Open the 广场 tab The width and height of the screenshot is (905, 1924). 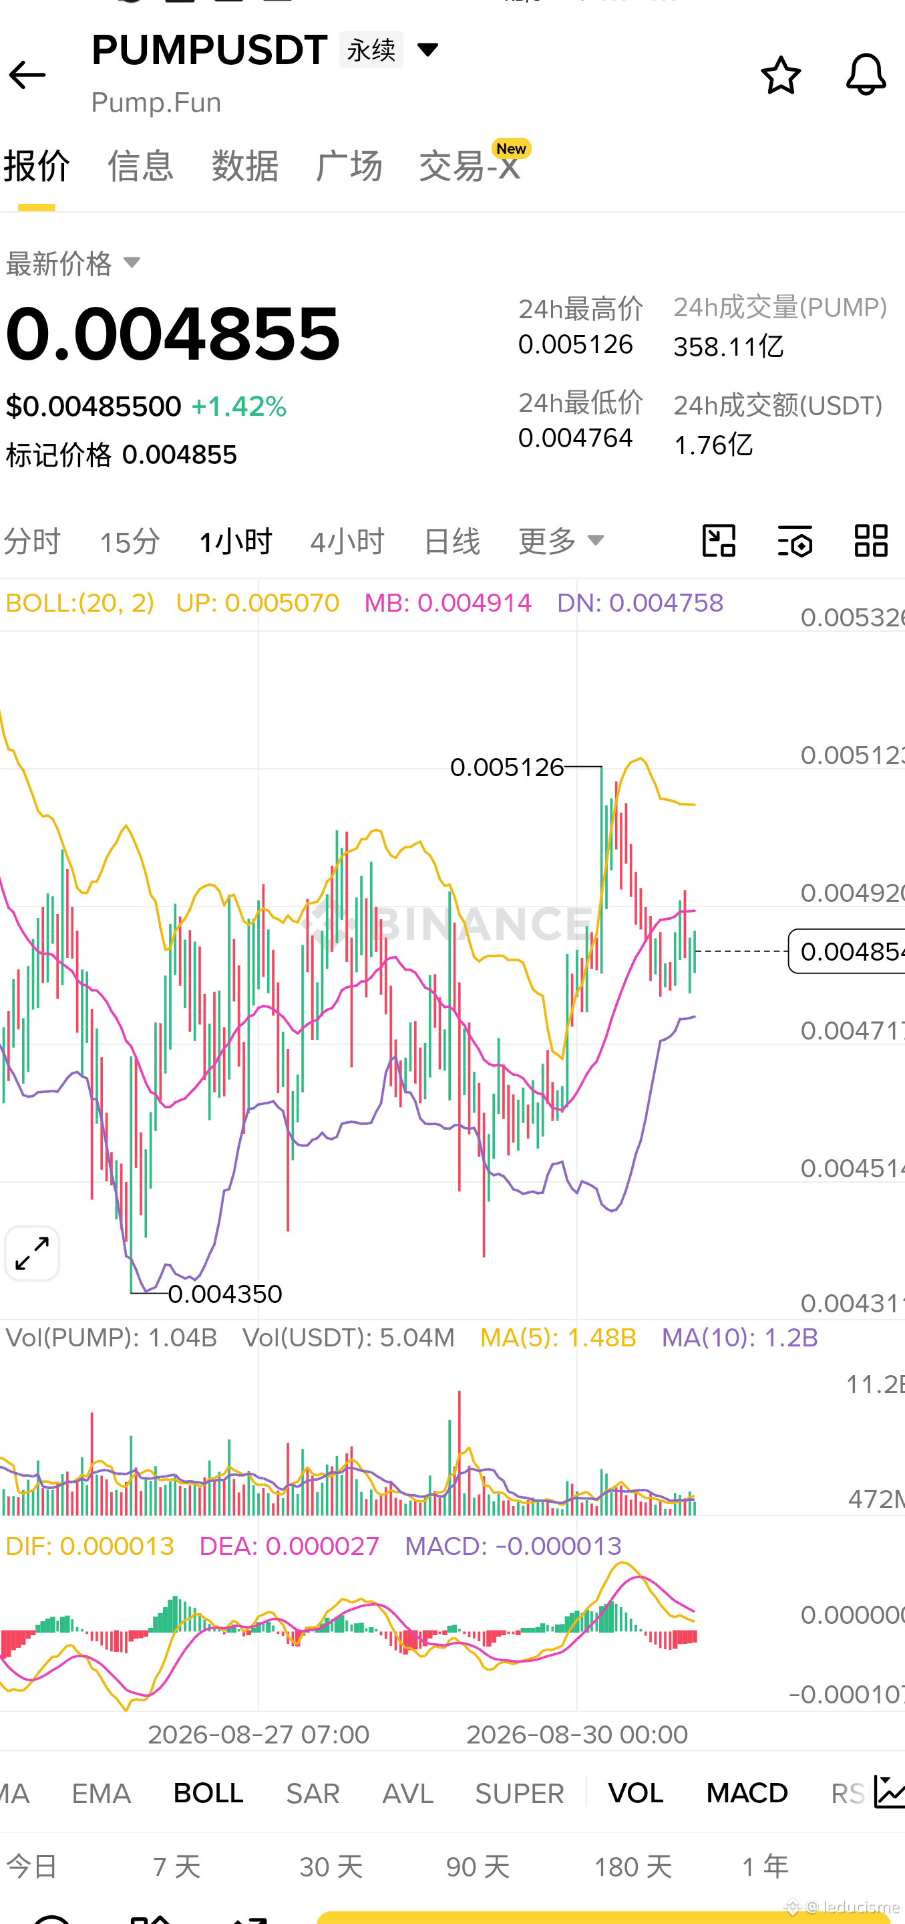[x=349, y=166]
